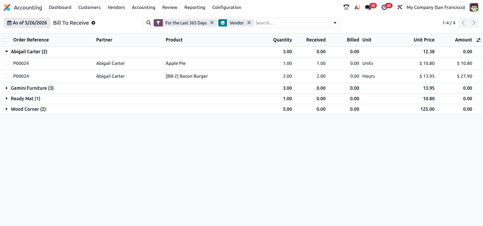
Task: Click the 125.00 Wood Corner unit price total
Action: (x=428, y=109)
